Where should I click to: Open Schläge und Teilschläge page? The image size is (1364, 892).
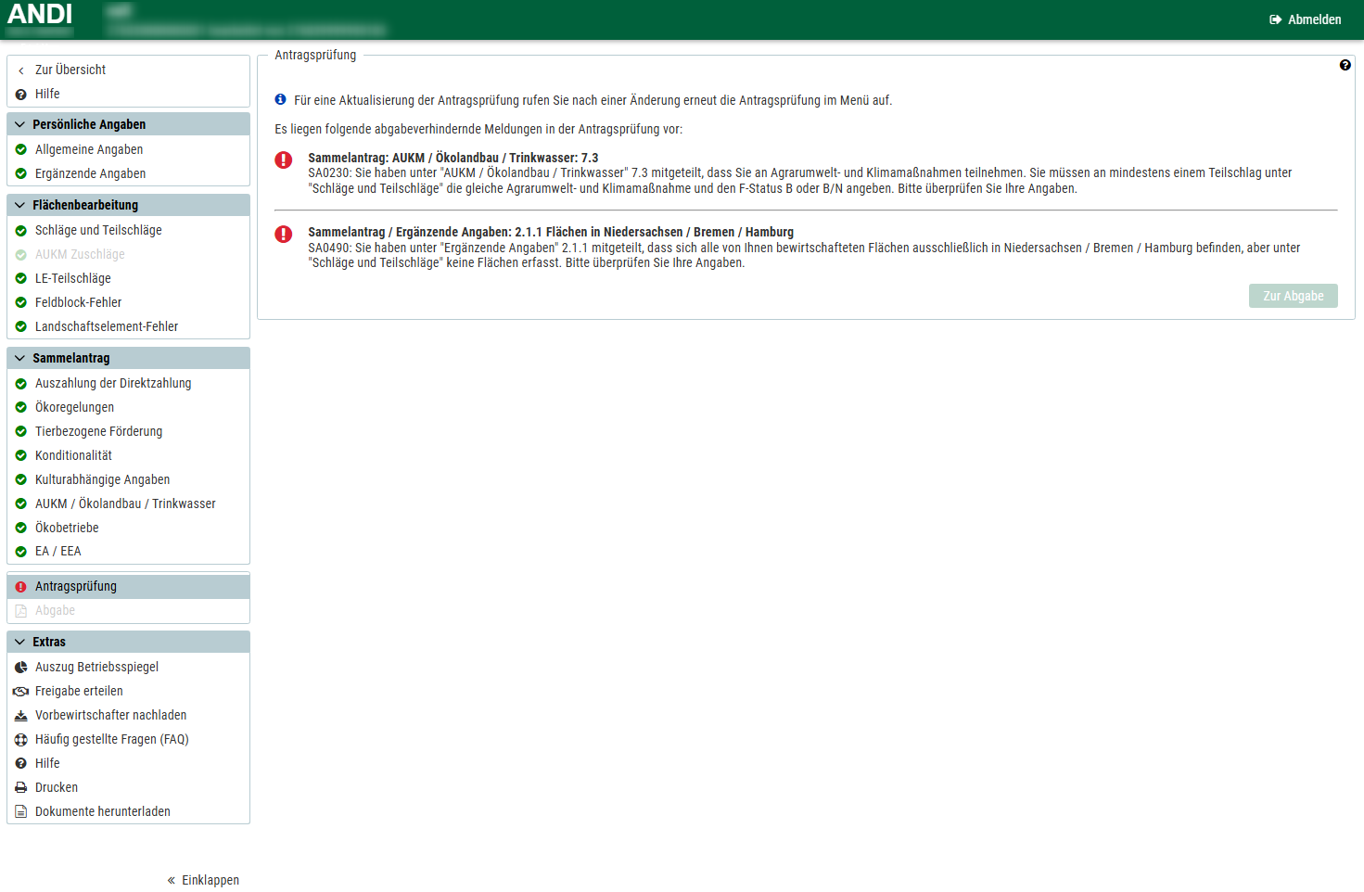pyautogui.click(x=98, y=230)
